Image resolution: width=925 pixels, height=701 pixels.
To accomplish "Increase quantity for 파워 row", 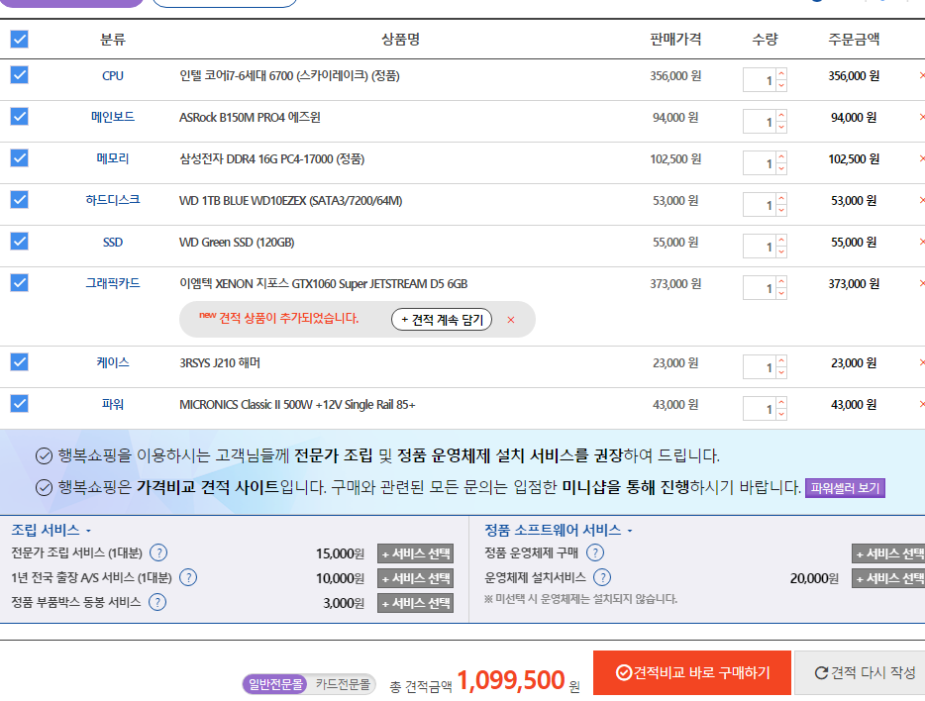I will 781,403.
